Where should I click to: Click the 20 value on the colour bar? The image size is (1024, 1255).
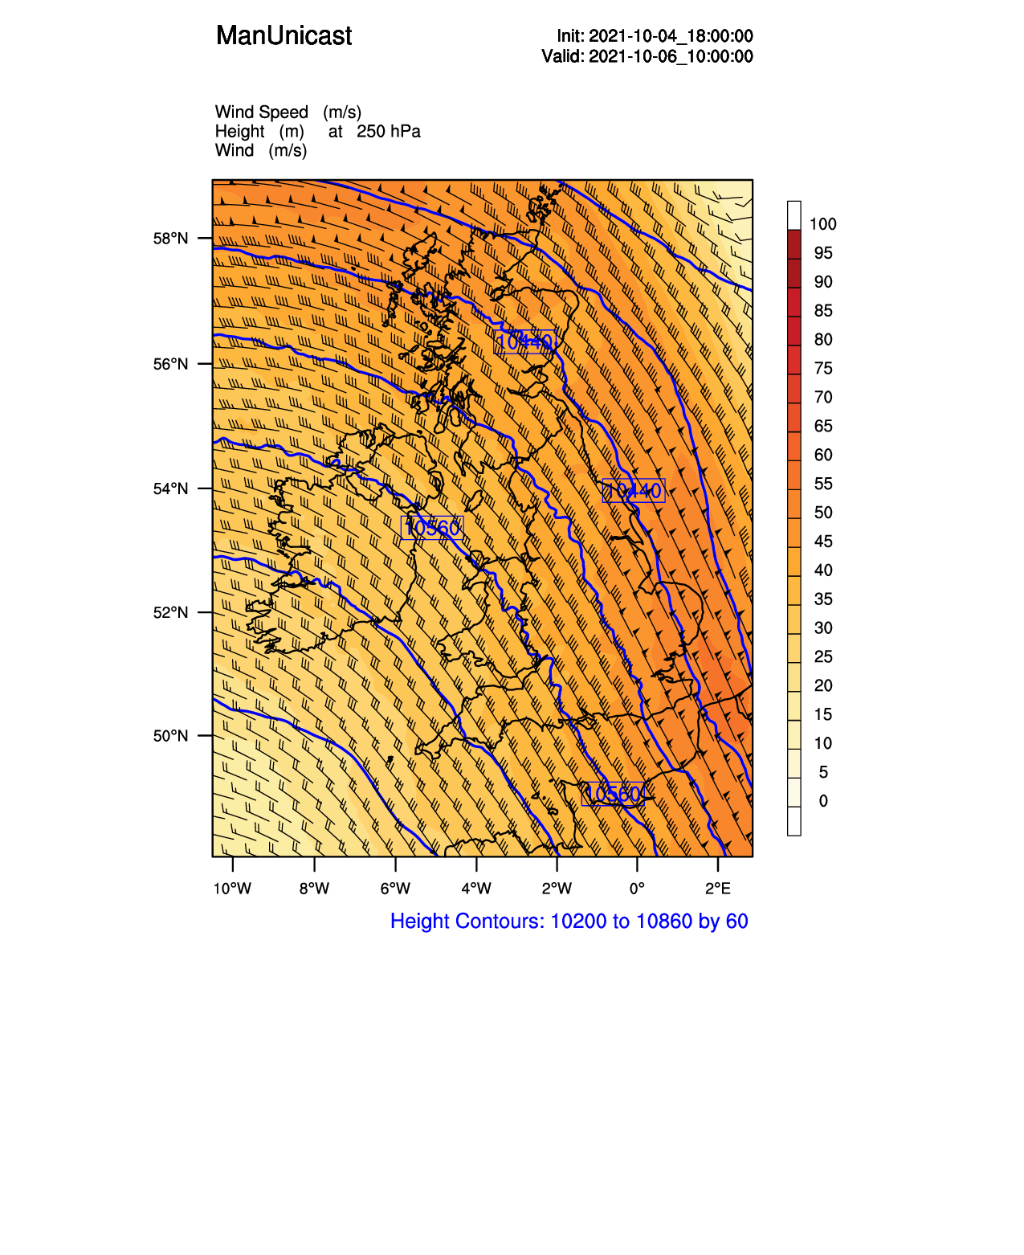click(x=823, y=686)
